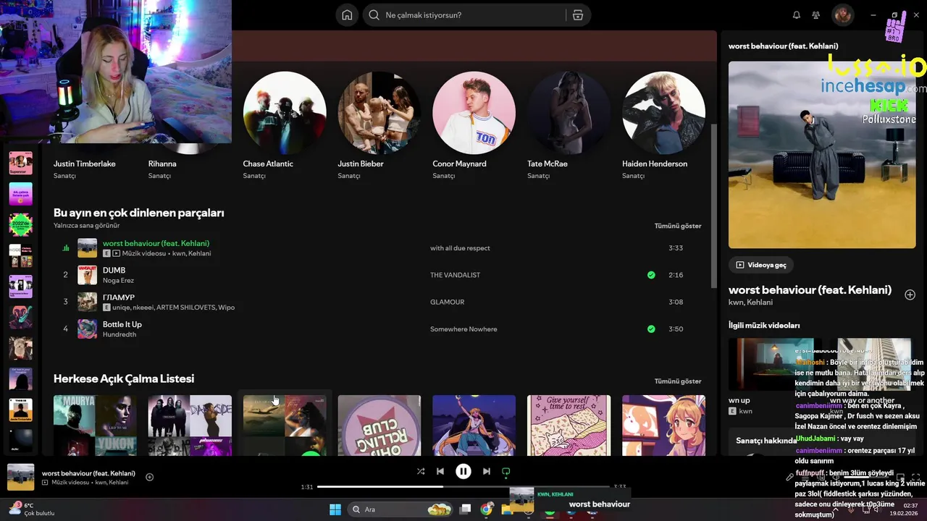Toggle shuffle playback
Image resolution: width=927 pixels, height=521 pixels.
(x=421, y=471)
